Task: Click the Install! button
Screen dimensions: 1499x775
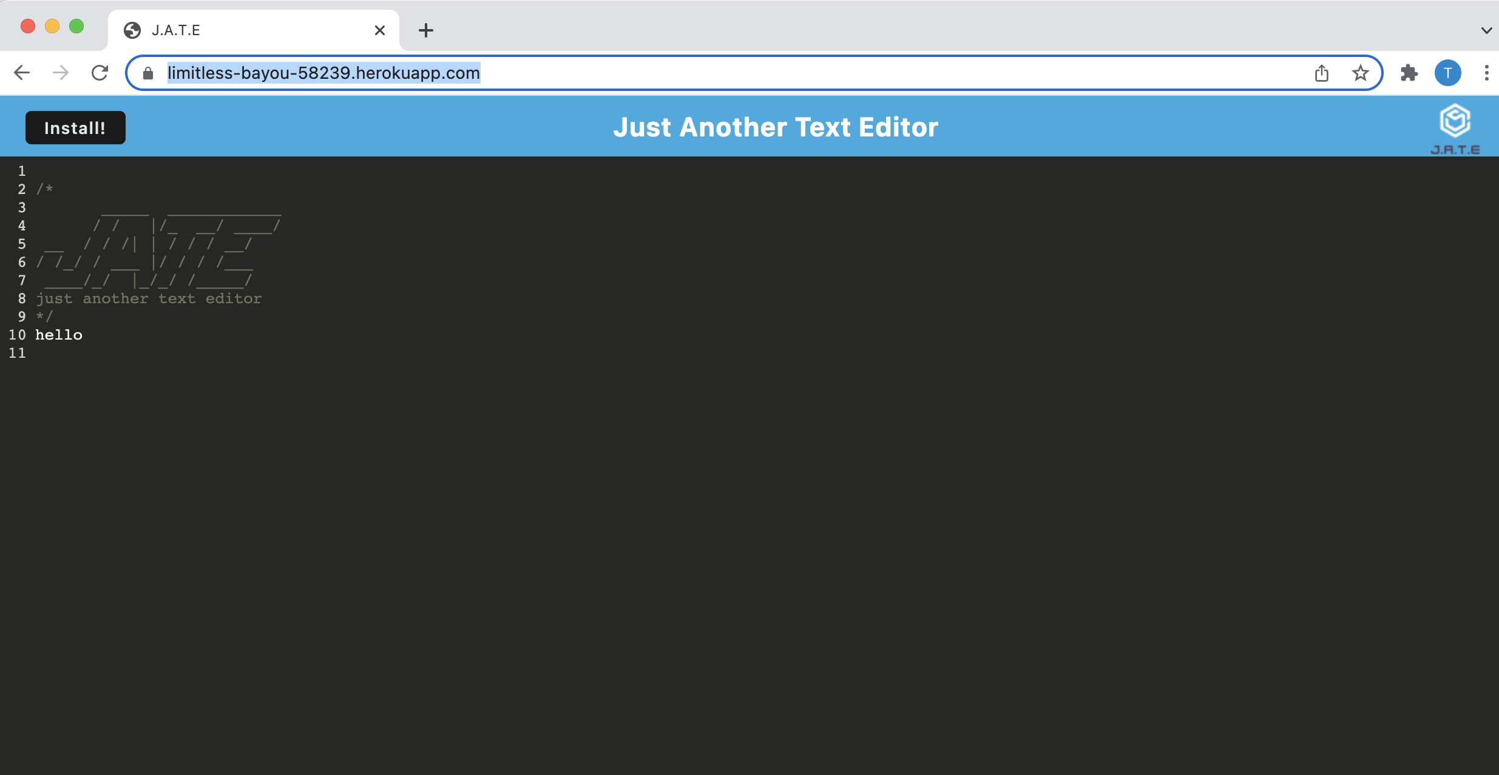Action: pos(75,127)
